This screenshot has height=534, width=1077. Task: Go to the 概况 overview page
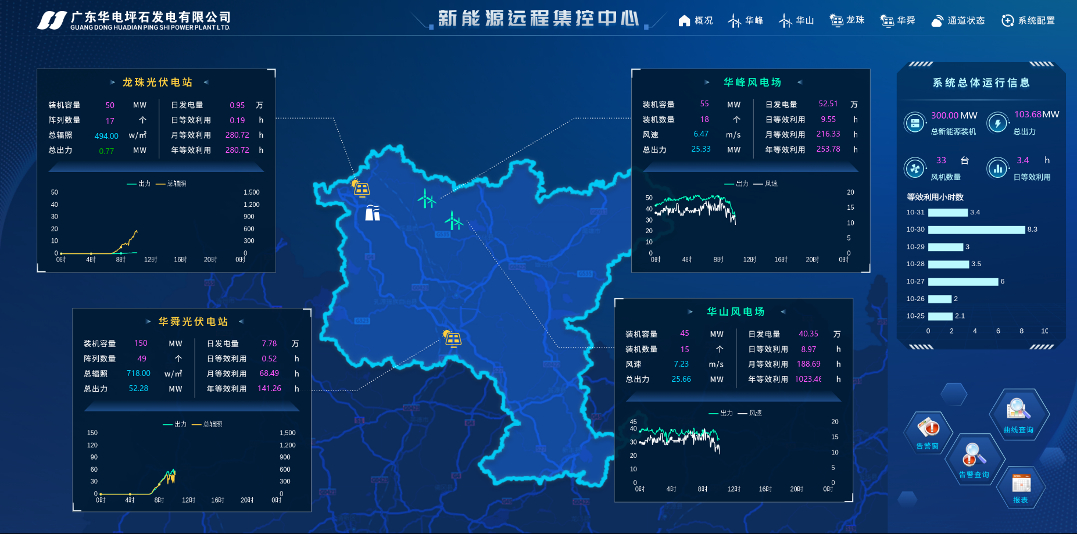click(696, 21)
